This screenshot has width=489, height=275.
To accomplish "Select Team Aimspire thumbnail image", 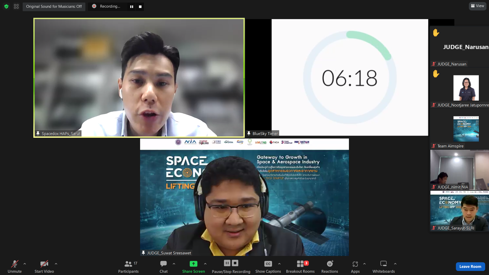I will (466, 129).
